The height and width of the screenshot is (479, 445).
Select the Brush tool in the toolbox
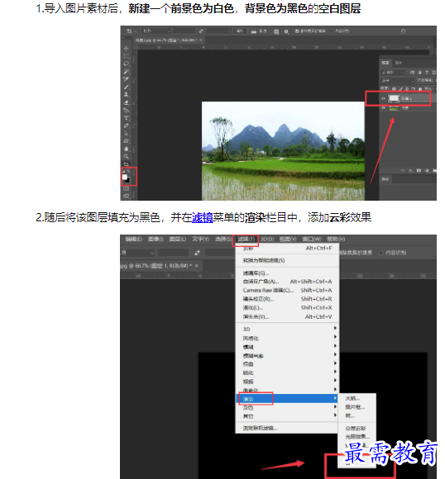tap(126, 87)
